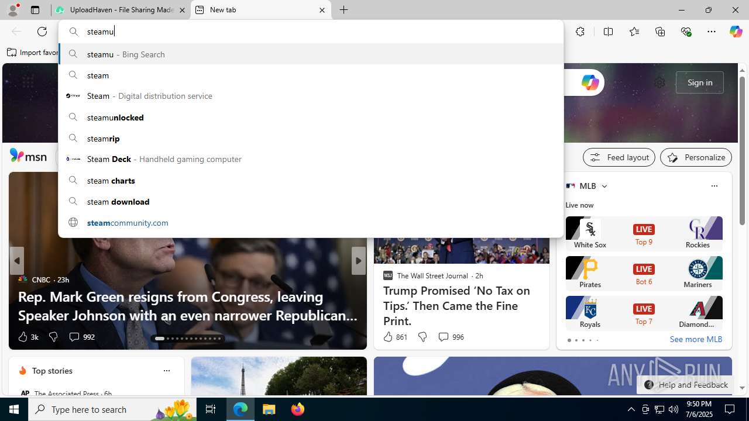Open the Edge profile icon
This screenshot has width=749, height=421.
point(13,10)
